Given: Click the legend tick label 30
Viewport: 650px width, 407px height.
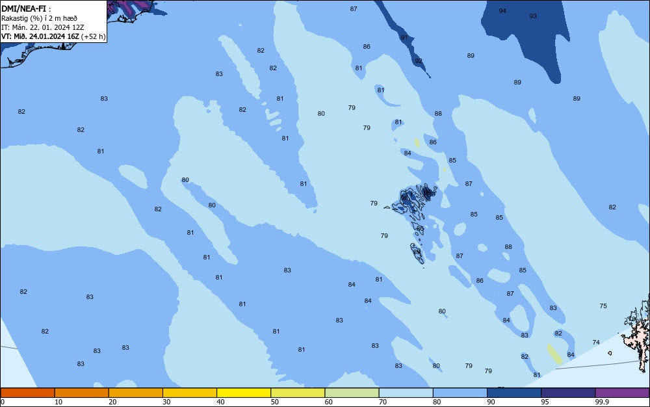Looking at the screenshot, I should pos(166,402).
